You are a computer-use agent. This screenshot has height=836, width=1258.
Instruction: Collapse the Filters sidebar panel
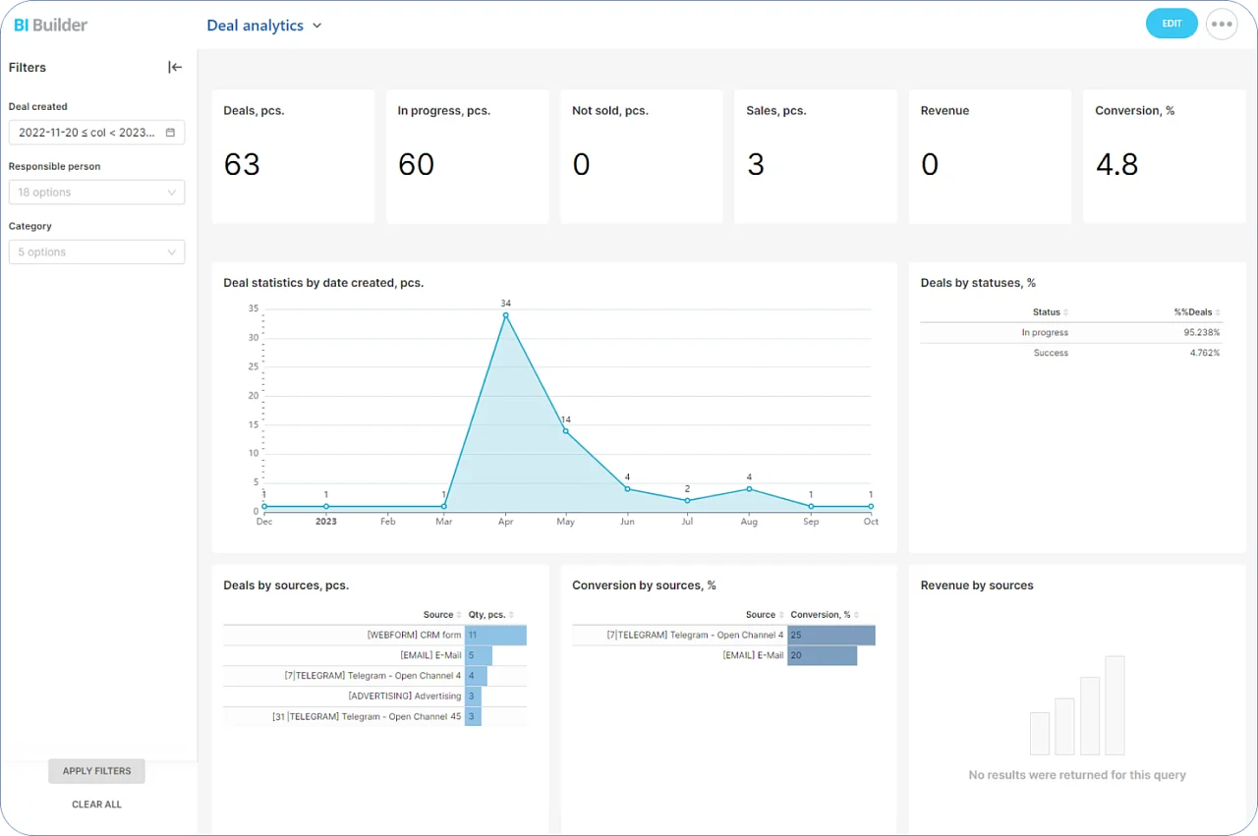(x=175, y=68)
